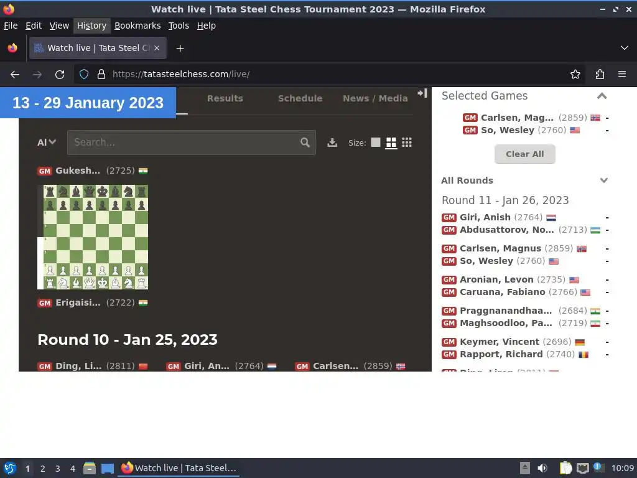Go back to the previous page

tap(15, 75)
